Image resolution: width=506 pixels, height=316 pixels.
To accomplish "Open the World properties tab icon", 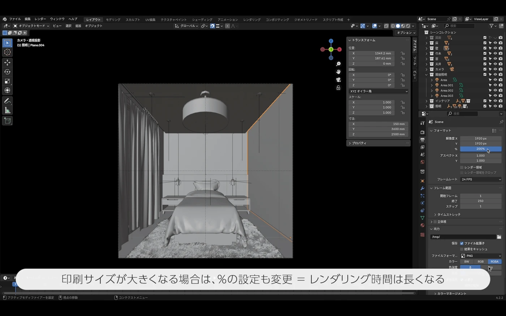I will (422, 162).
